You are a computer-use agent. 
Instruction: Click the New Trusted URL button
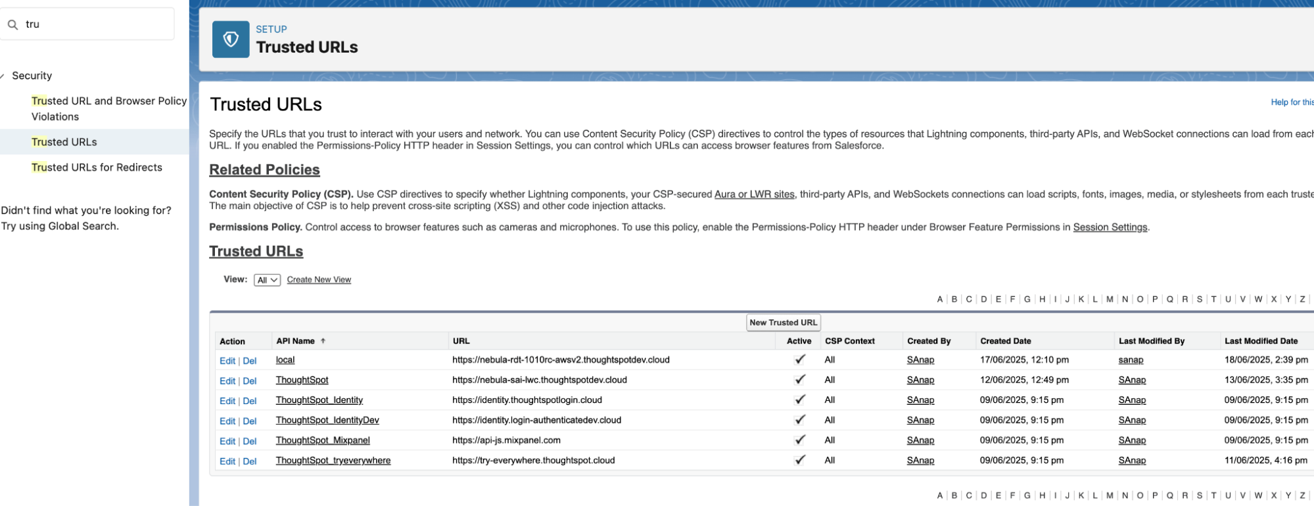click(783, 323)
